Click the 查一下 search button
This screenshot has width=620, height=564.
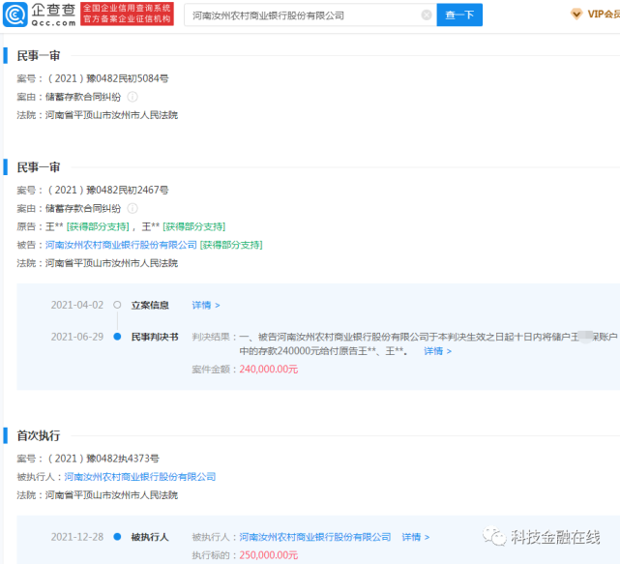[x=459, y=15]
